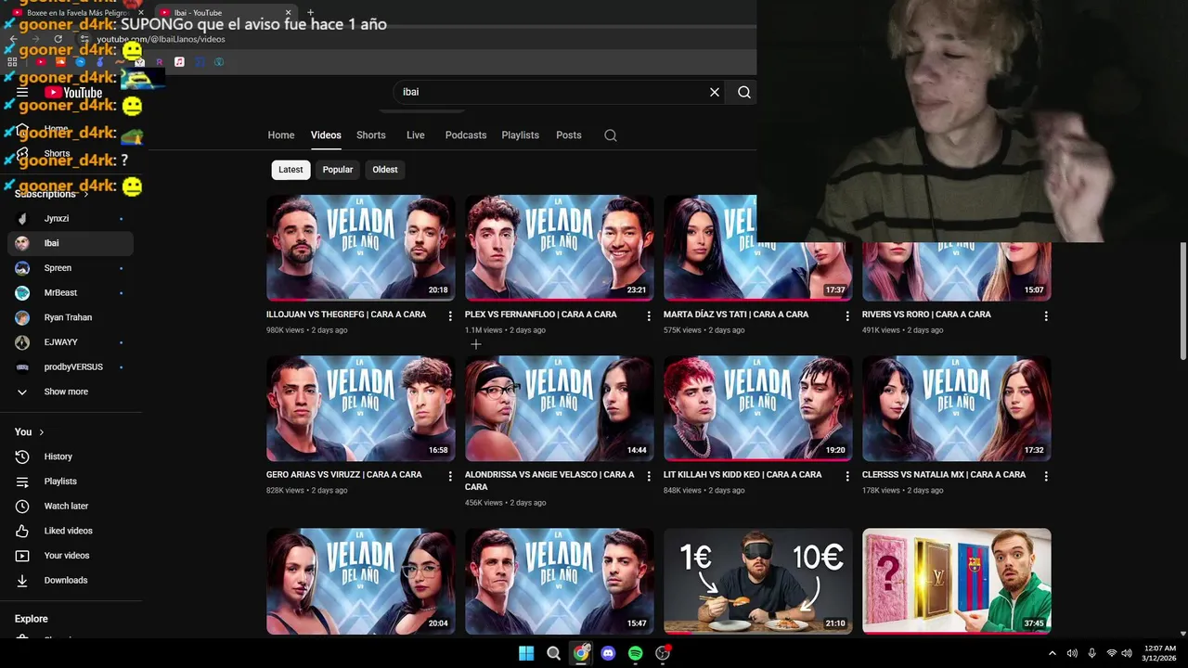Open the three-dot menu for GERO ARIAS VS VIRUZZ
Image resolution: width=1188 pixels, height=668 pixels.
450,476
